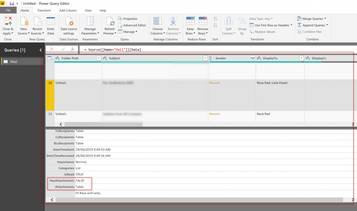Click the Enter Data icon

[51, 22]
